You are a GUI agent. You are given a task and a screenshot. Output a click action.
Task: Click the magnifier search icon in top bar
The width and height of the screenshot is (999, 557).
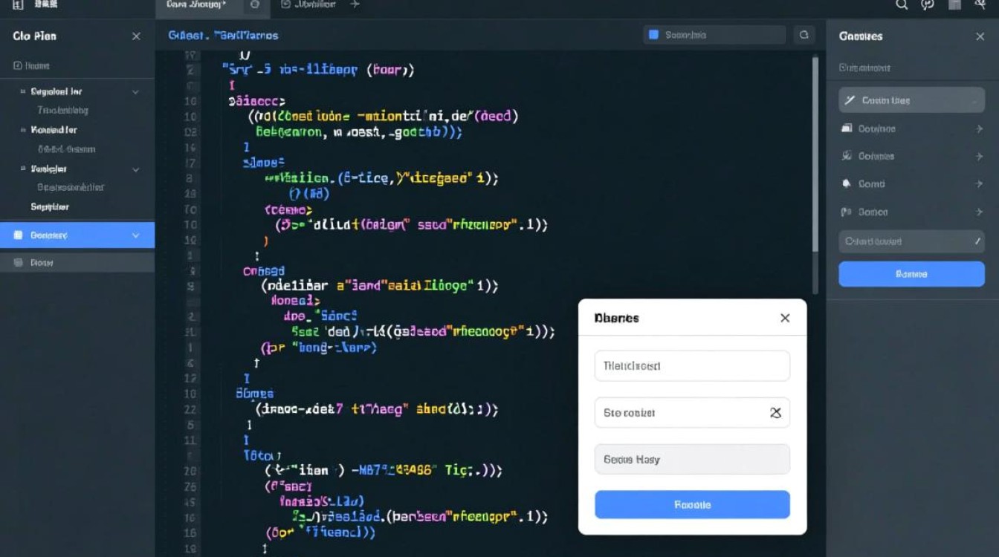[902, 4]
